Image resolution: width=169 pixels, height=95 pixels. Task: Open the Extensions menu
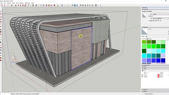tap(27, 3)
